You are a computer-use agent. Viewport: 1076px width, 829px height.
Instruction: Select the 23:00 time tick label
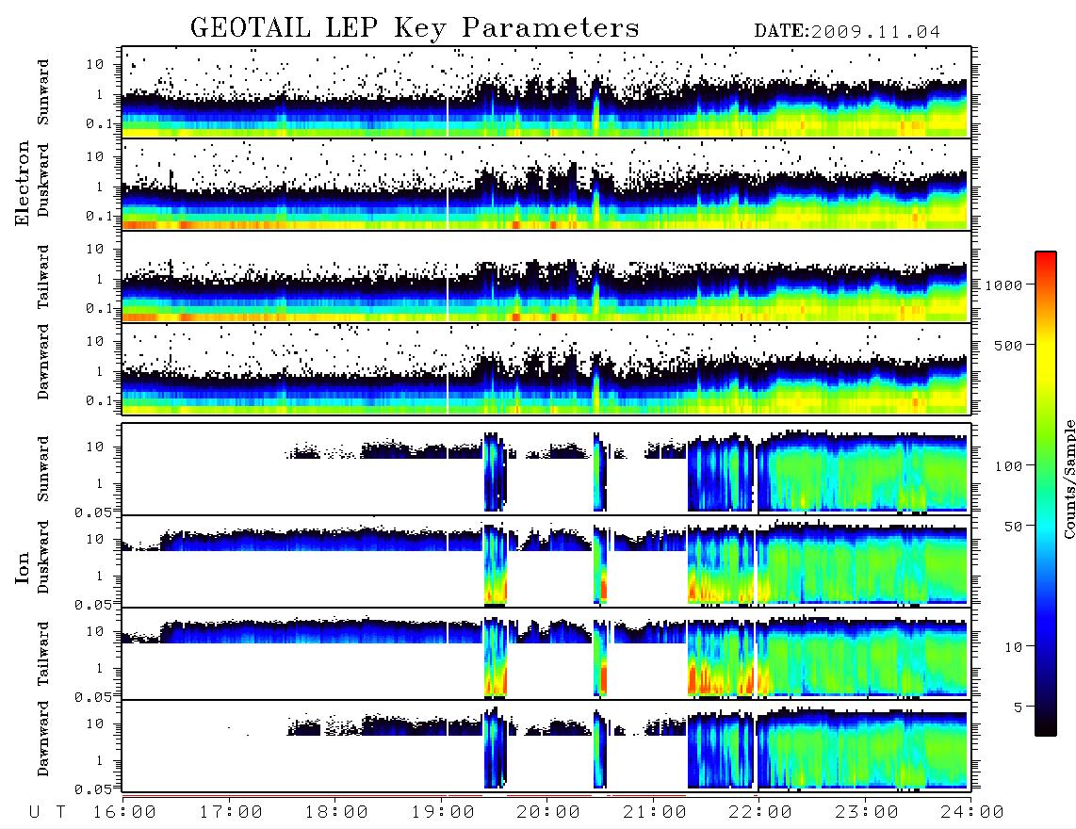pyautogui.click(x=866, y=812)
